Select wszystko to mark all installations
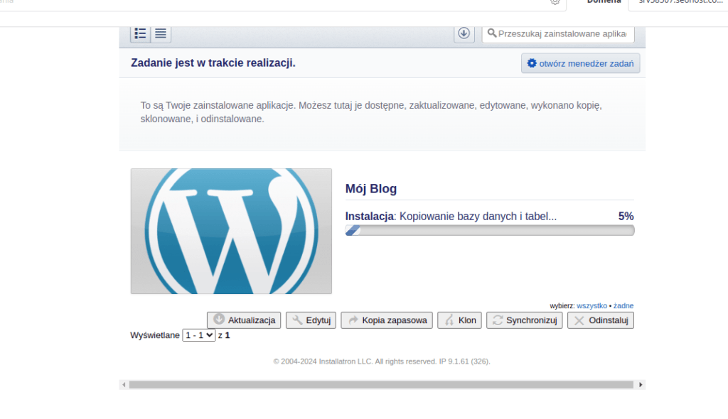 click(592, 305)
